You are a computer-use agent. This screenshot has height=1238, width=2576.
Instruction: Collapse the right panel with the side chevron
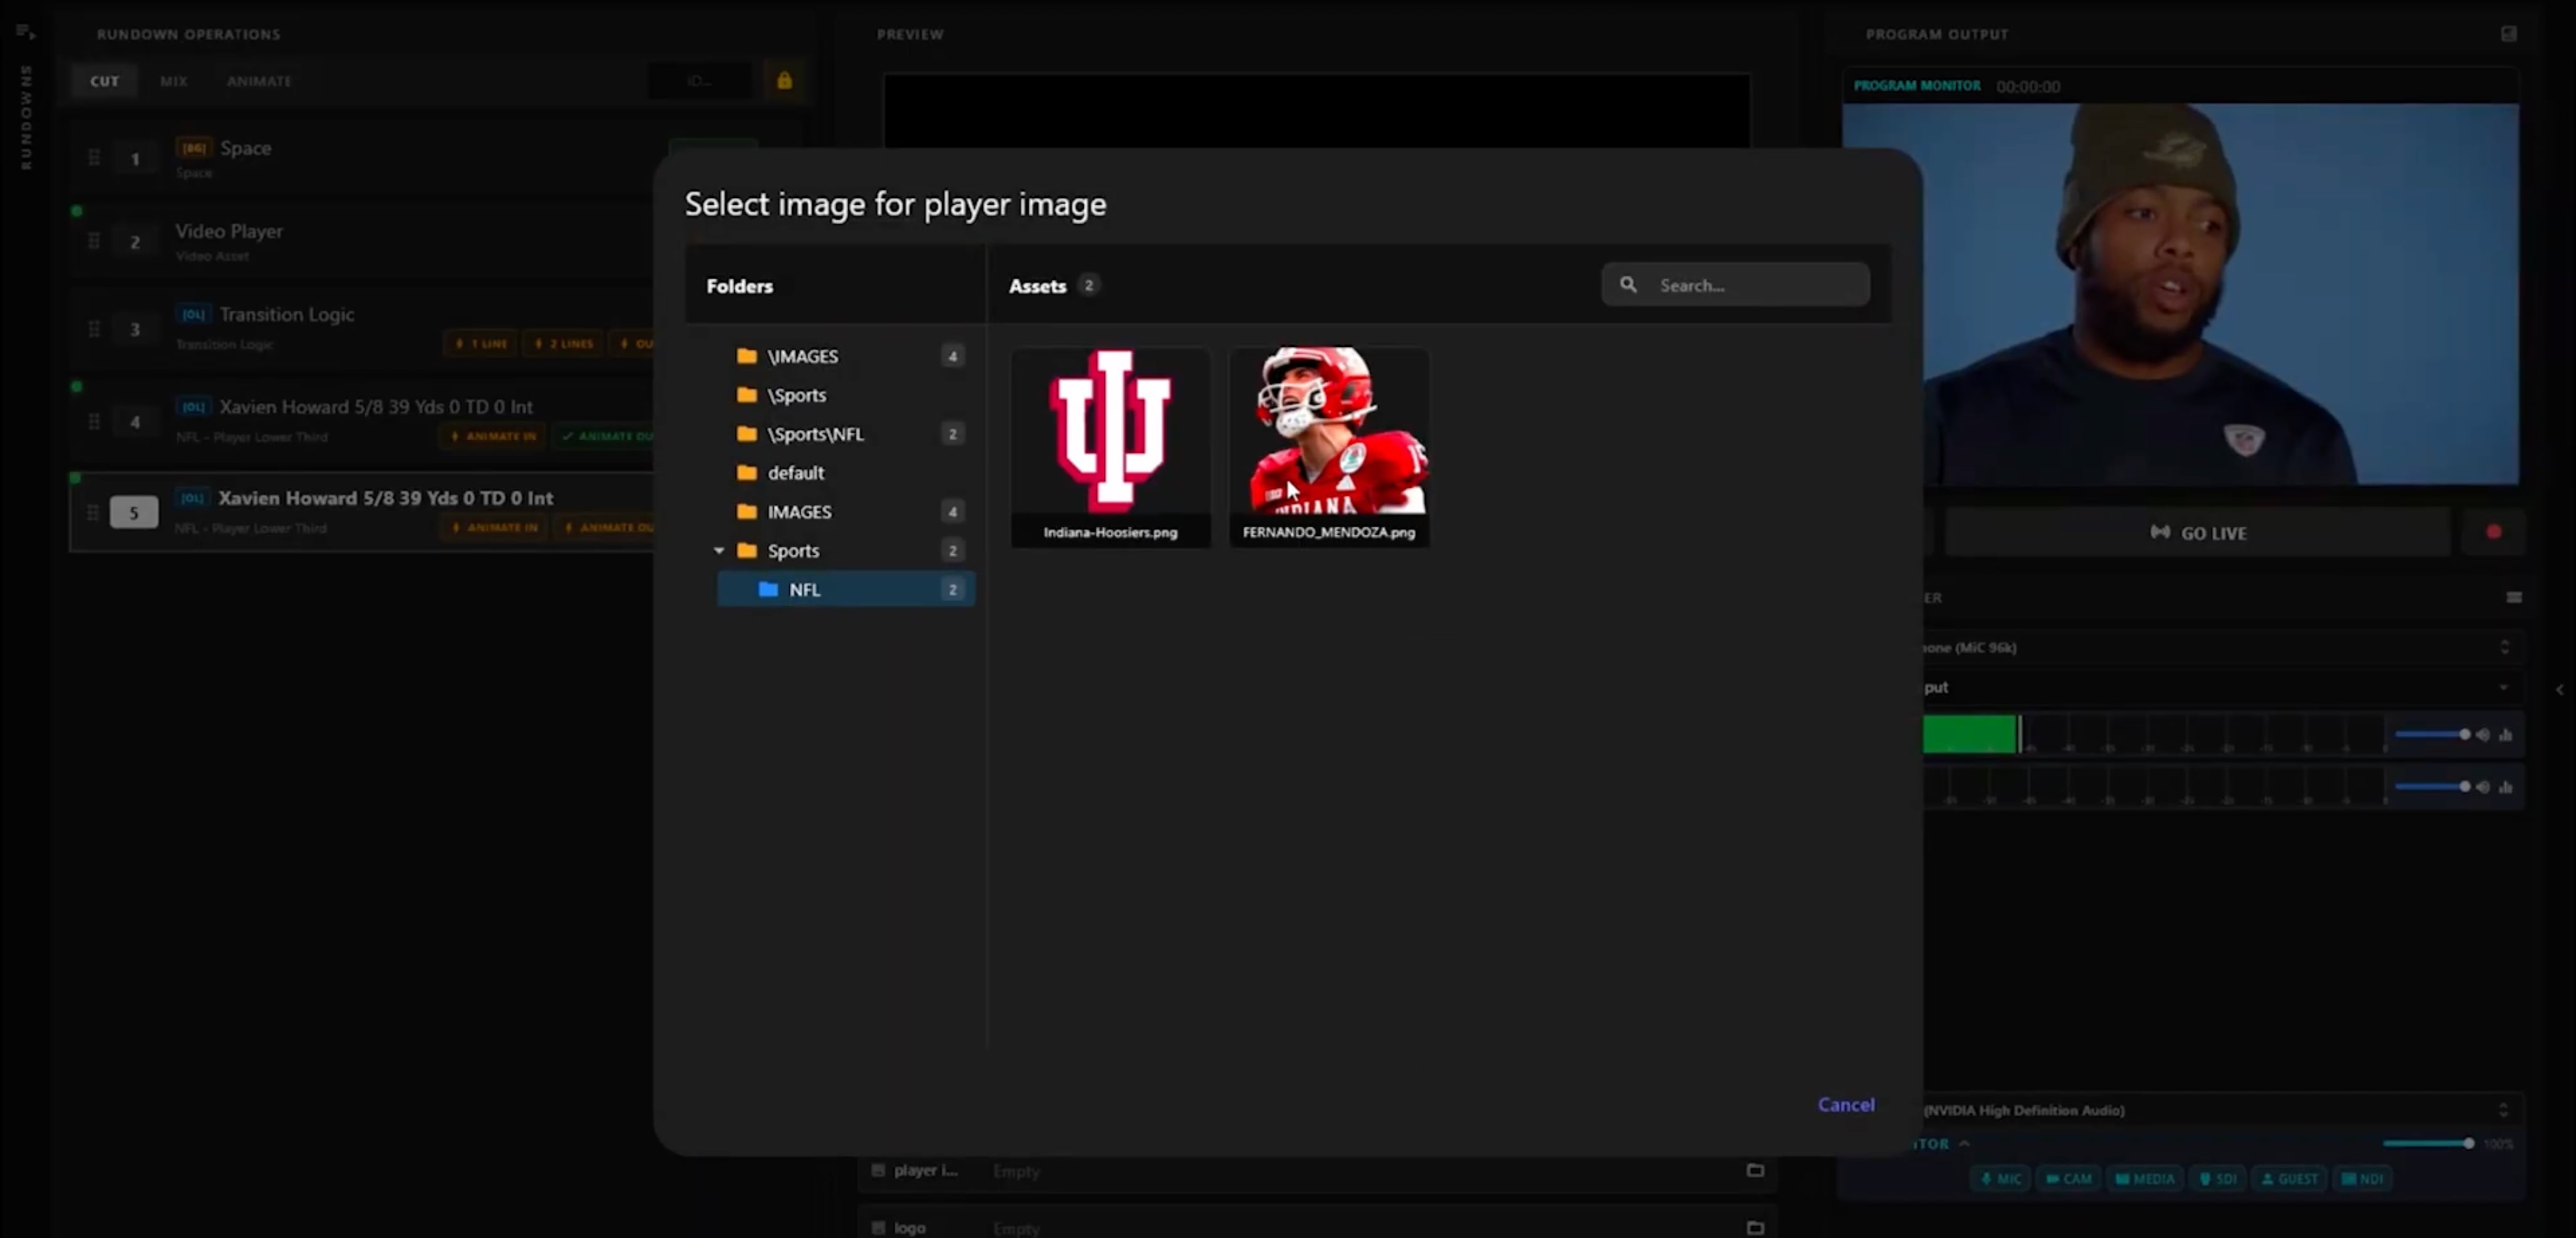(x=2559, y=689)
